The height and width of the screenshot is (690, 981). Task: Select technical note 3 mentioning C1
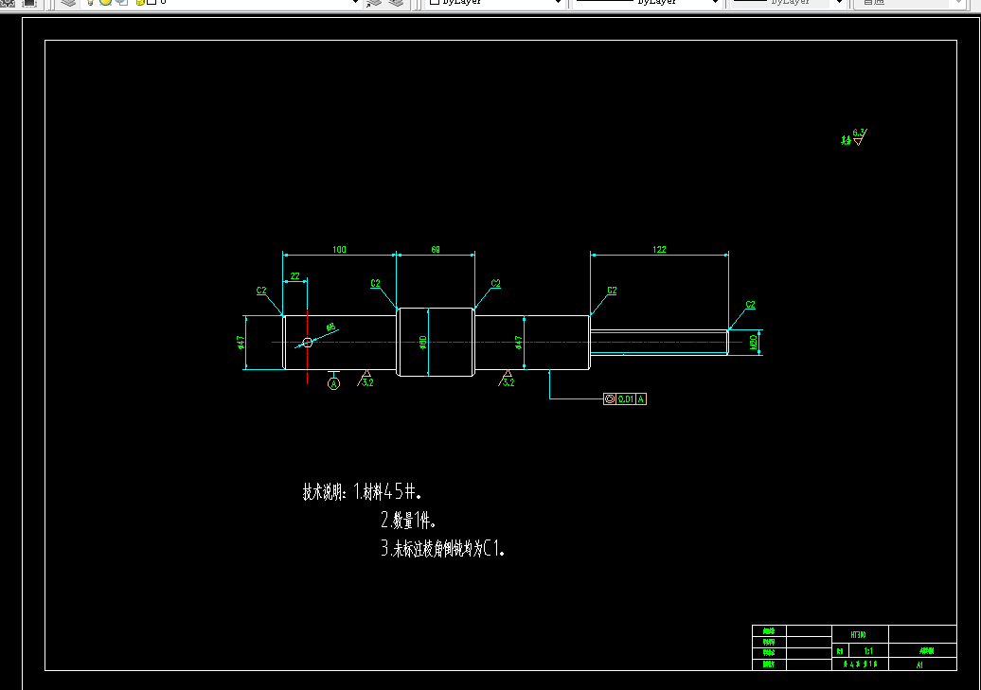[443, 549]
